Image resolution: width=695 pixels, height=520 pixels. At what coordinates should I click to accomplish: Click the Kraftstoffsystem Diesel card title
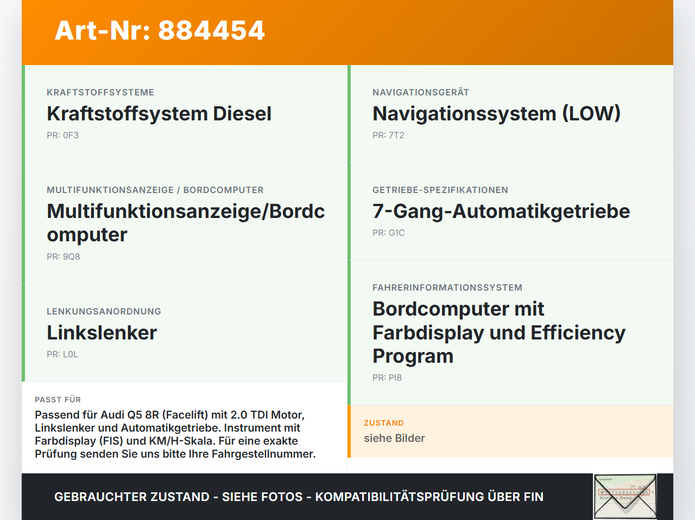pos(159,113)
